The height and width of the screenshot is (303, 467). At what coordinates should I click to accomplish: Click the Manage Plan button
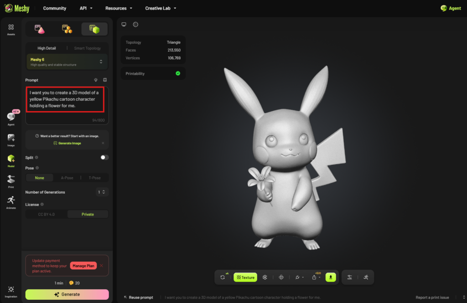[83, 266]
